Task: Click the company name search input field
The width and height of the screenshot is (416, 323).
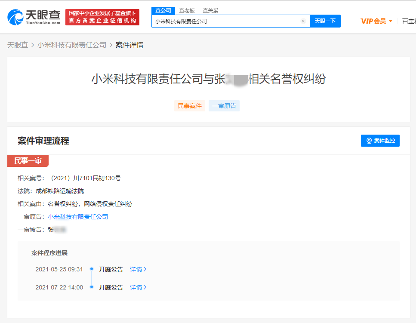Action: point(226,21)
